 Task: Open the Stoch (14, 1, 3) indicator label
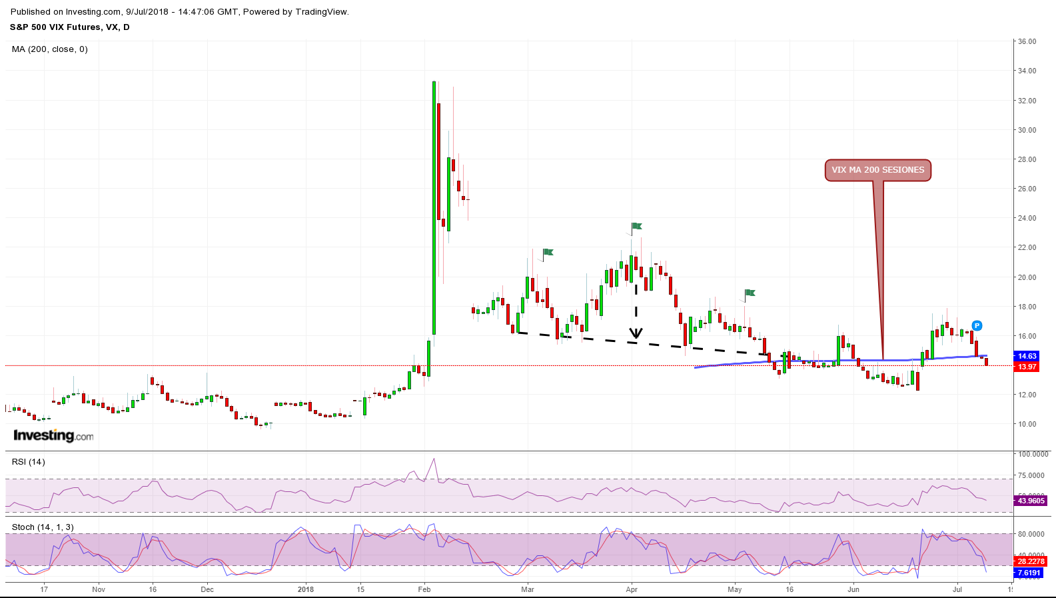point(43,527)
